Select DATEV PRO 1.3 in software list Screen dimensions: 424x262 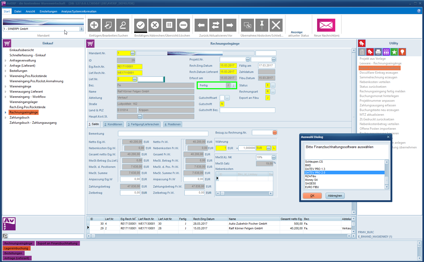coord(315,169)
